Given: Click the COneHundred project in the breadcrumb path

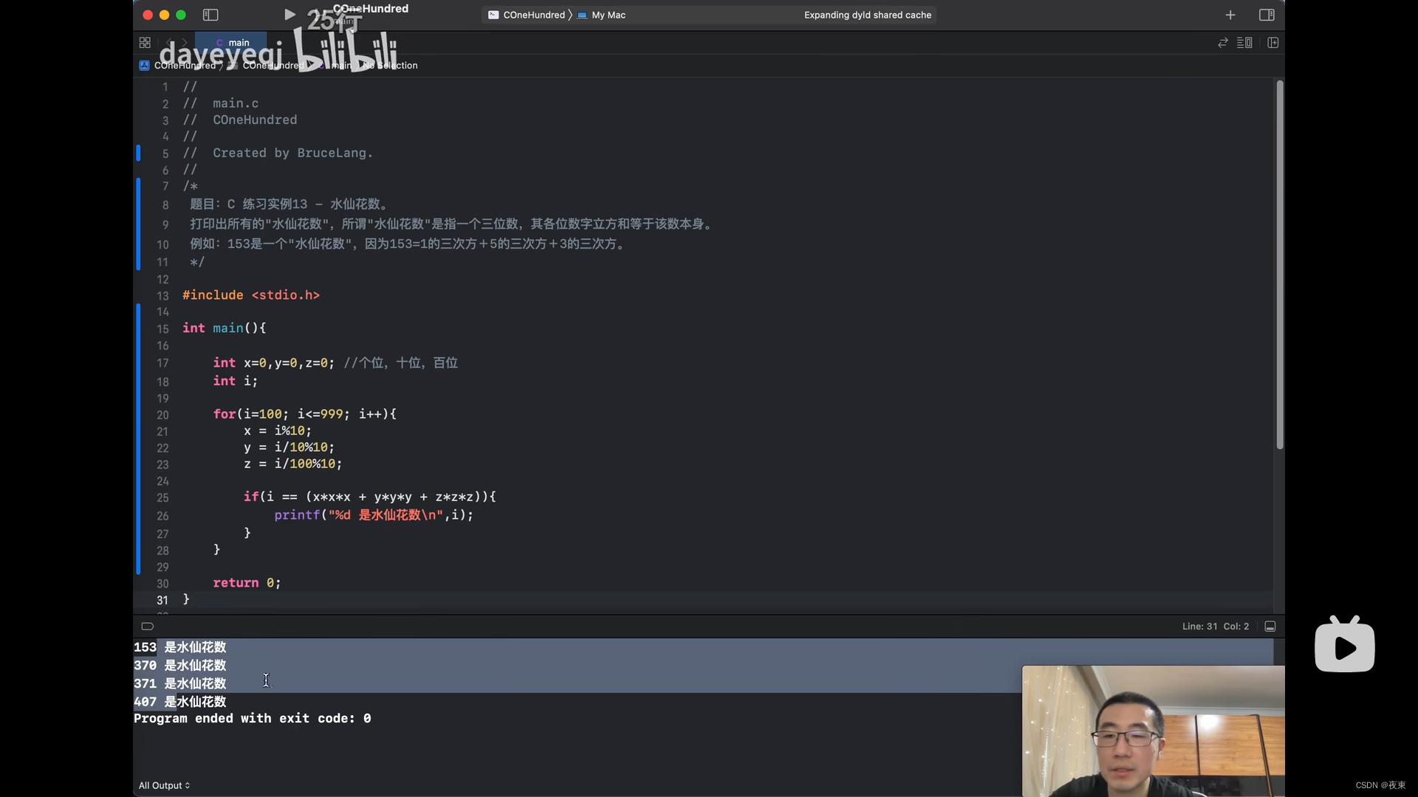Looking at the screenshot, I should pos(185,66).
